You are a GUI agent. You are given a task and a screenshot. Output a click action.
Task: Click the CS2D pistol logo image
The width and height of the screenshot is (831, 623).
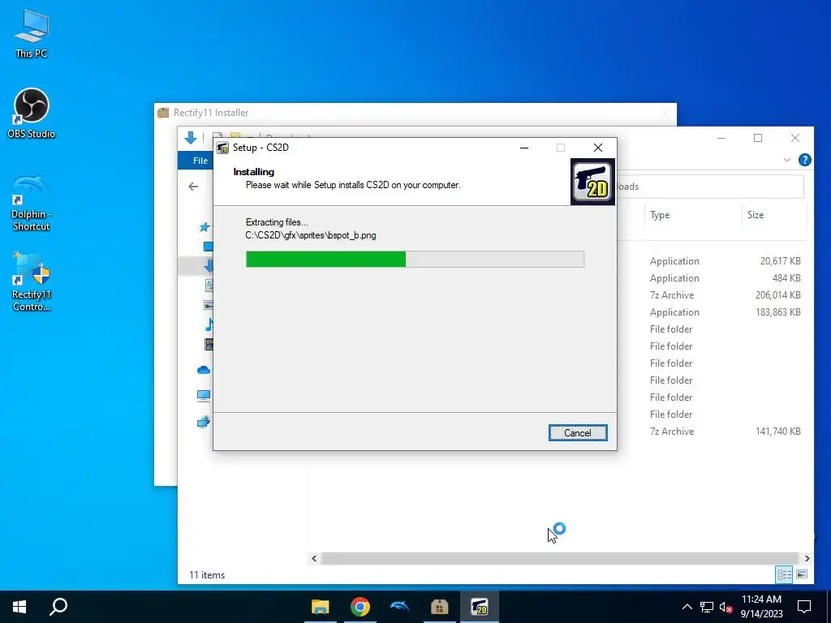point(592,182)
